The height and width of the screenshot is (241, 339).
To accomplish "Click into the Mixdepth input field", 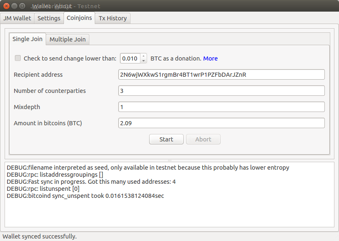I will (221, 107).
